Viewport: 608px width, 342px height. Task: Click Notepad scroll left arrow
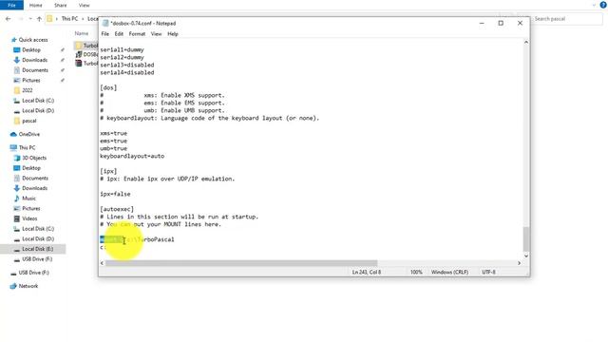[x=102, y=263]
